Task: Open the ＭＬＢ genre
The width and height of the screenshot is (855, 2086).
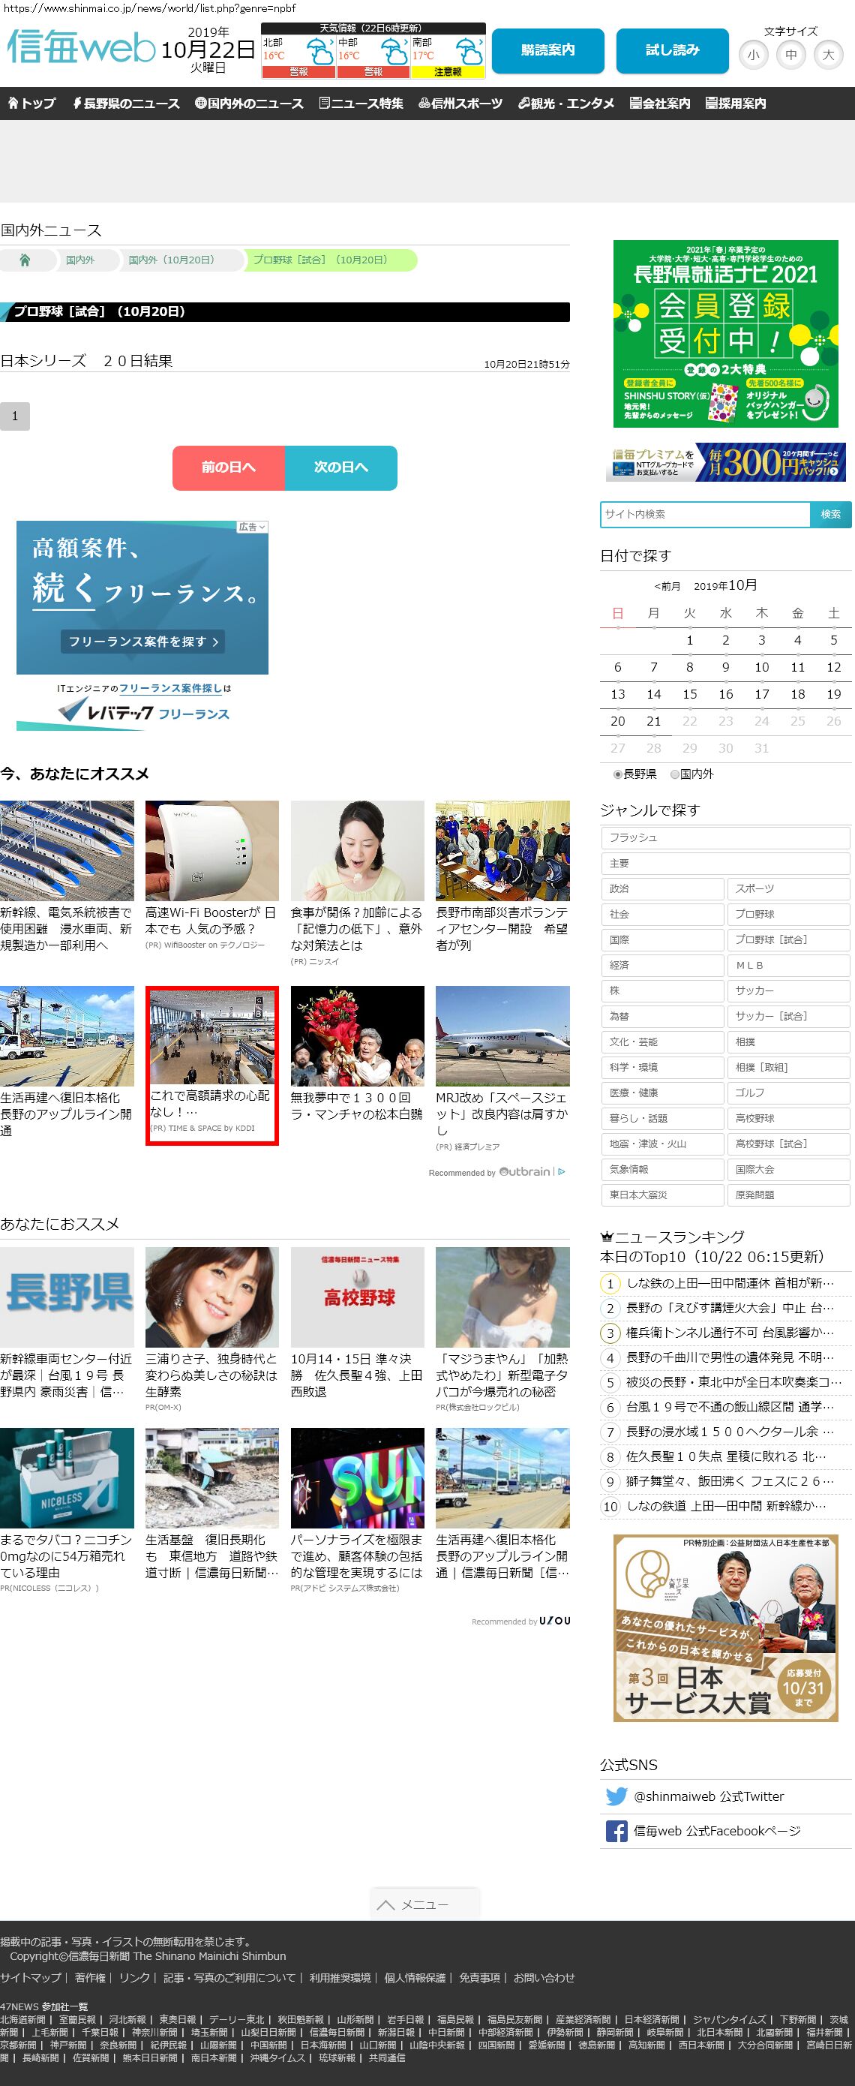Action: (788, 965)
